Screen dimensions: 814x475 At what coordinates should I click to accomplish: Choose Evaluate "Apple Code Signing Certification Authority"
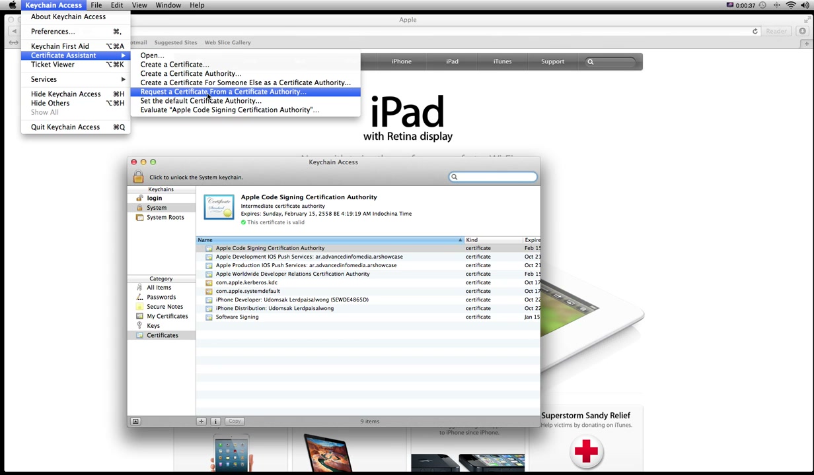[246, 110]
